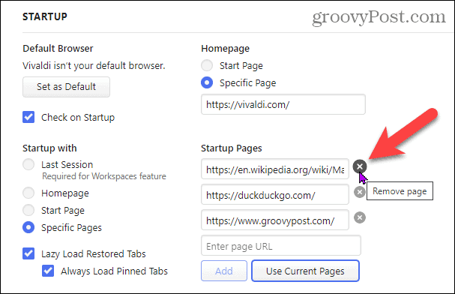This screenshot has height=294, width=455.
Task: Remove the groovypost.com startup page
Action: [360, 217]
